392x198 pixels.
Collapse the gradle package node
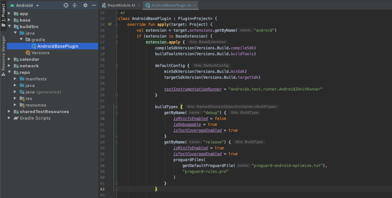21,40
